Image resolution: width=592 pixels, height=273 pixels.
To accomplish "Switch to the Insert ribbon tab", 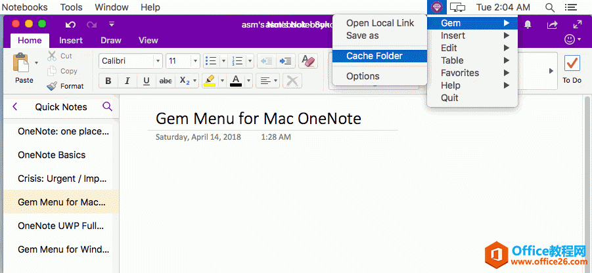I will (71, 40).
